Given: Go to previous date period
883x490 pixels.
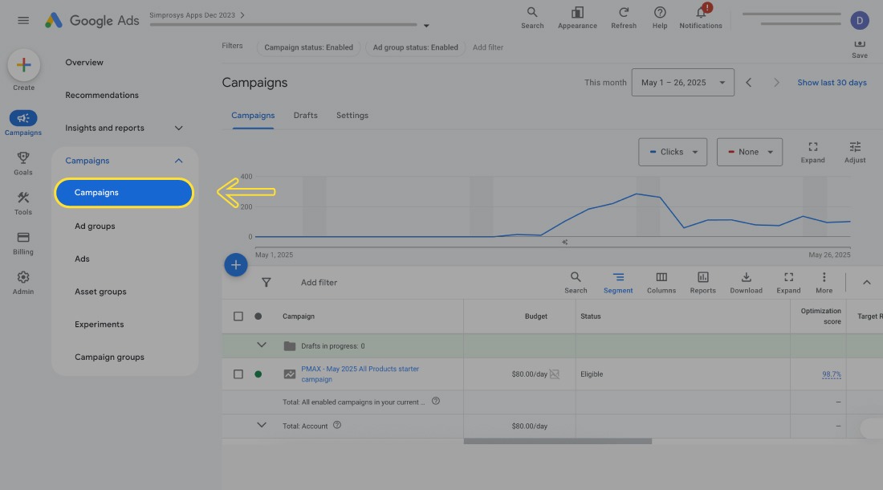Looking at the screenshot, I should (x=748, y=82).
